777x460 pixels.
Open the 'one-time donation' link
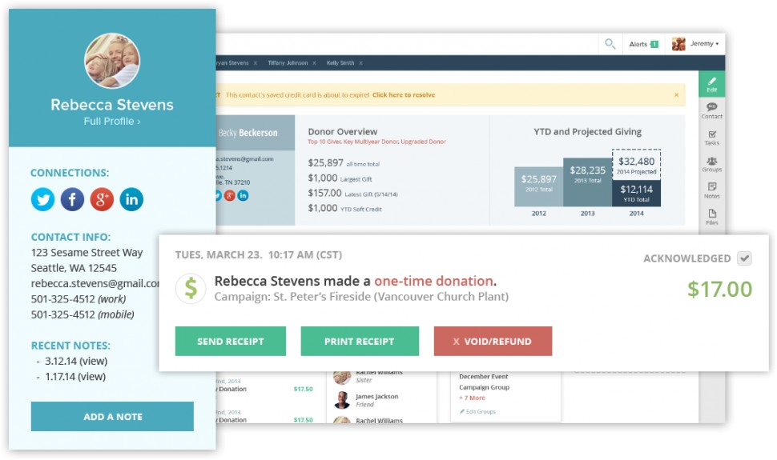[433, 282]
